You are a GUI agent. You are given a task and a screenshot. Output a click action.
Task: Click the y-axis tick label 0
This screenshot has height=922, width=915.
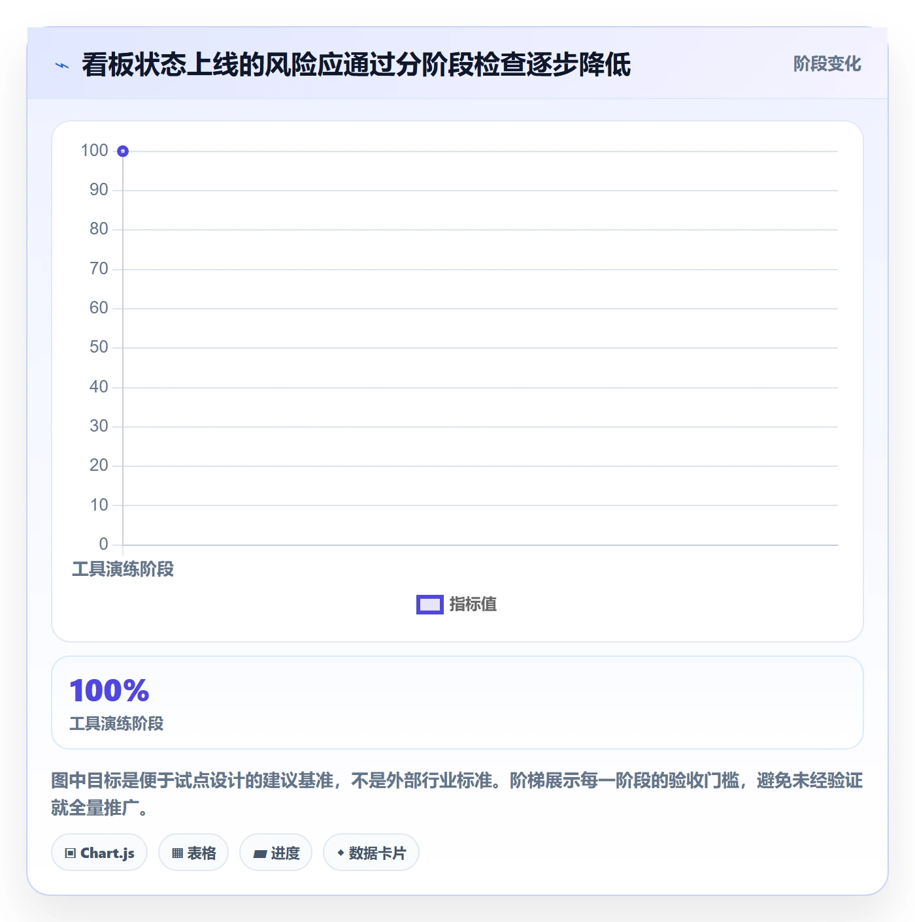103,544
